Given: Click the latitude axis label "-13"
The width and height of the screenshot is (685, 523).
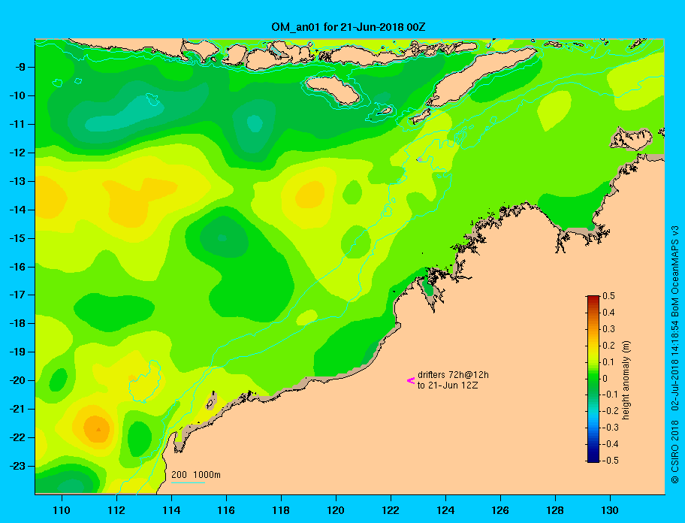Looking at the screenshot, I should 17,181.
